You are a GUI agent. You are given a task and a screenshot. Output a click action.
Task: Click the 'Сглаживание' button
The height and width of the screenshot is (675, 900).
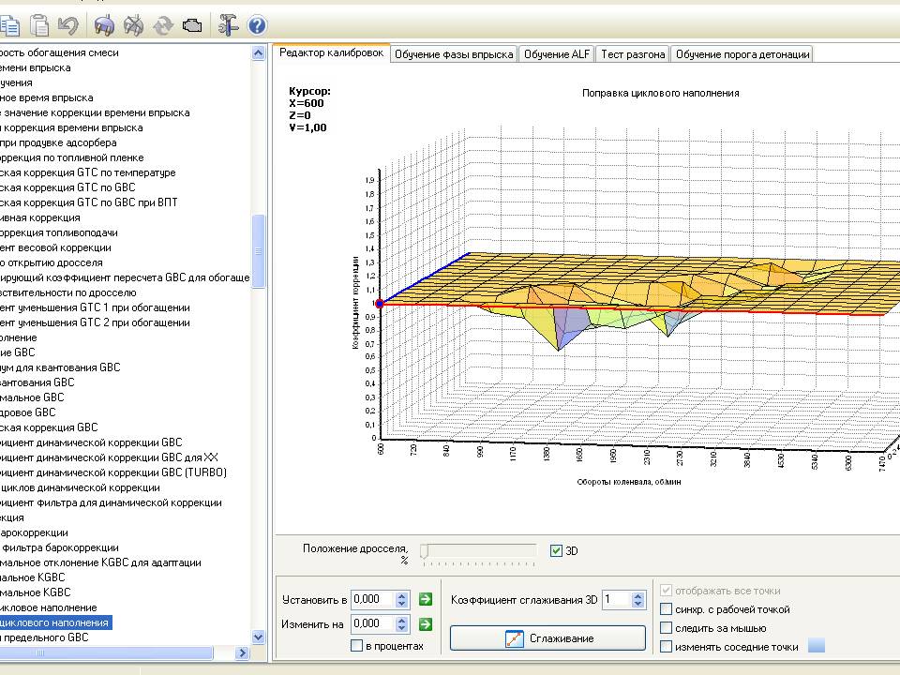point(548,638)
